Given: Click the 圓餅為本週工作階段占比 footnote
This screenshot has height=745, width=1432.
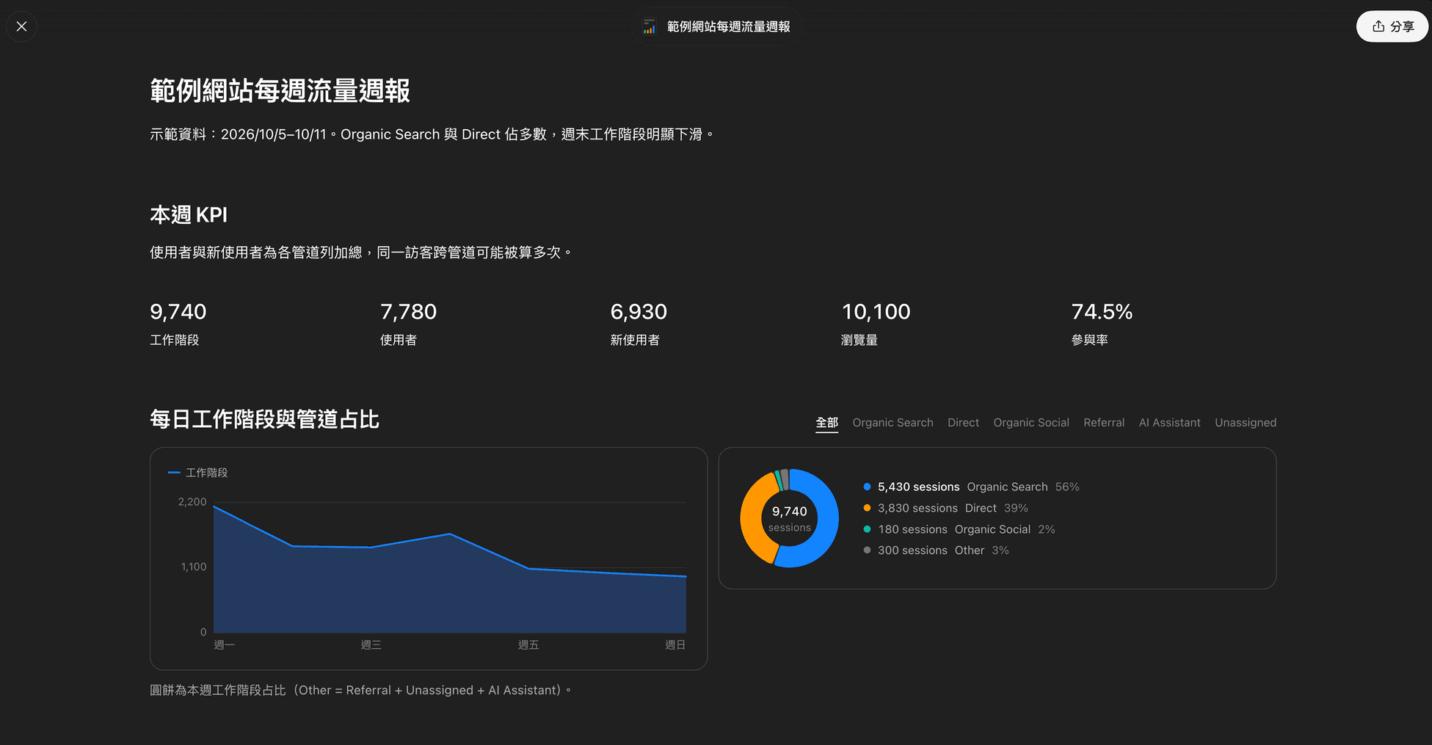Looking at the screenshot, I should pos(360,691).
